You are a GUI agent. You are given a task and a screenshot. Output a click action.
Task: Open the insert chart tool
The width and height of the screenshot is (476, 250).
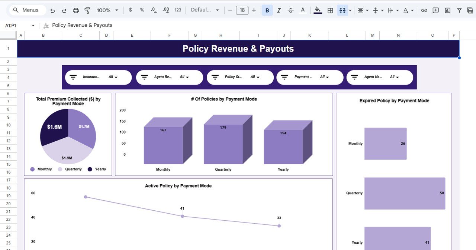[447, 10]
